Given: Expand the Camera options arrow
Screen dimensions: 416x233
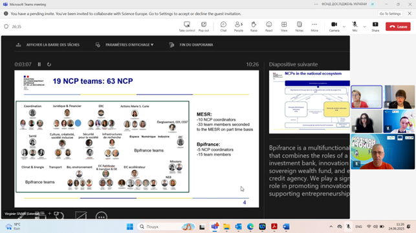Looking at the screenshot, I should [344, 26].
